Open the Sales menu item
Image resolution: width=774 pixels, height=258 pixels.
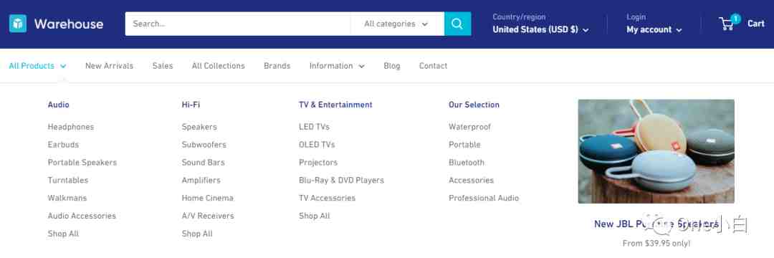(163, 66)
